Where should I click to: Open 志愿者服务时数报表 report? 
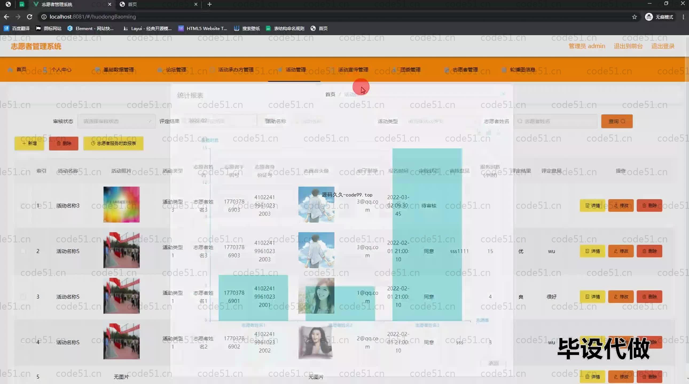(x=113, y=143)
